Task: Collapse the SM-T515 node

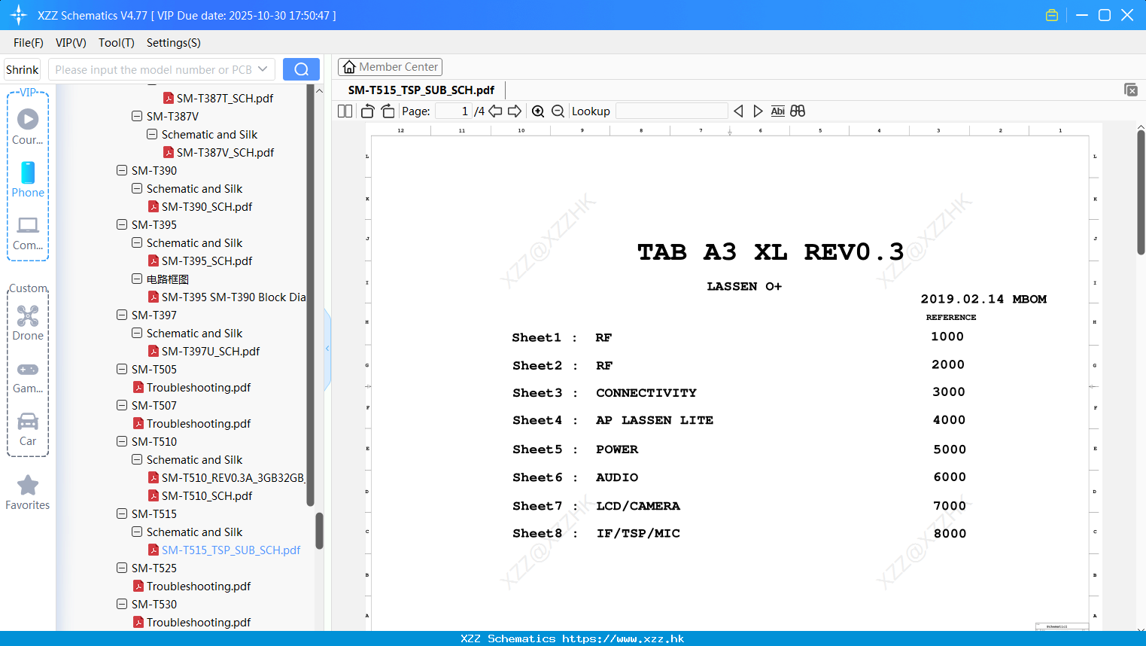Action: point(122,513)
